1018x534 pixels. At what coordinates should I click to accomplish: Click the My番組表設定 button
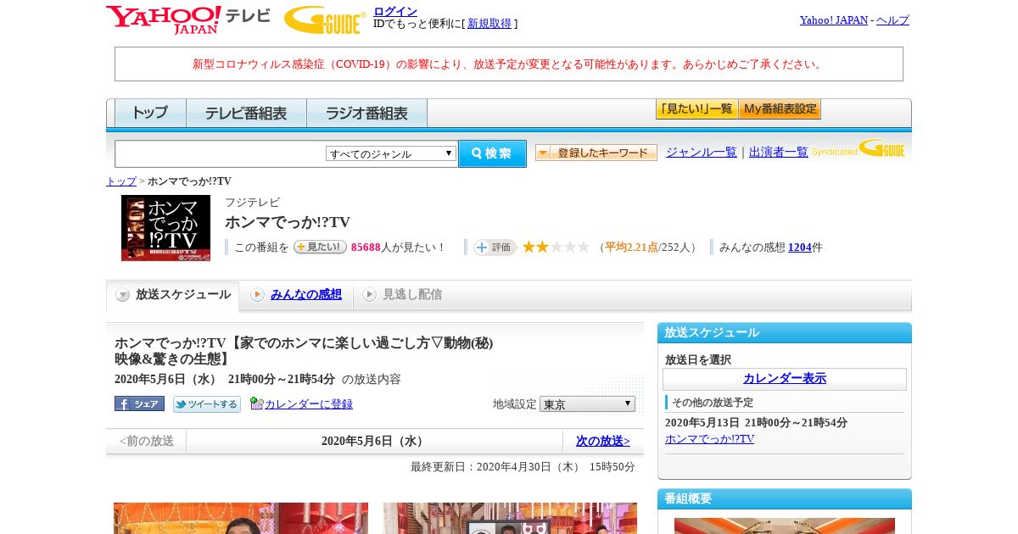780,109
